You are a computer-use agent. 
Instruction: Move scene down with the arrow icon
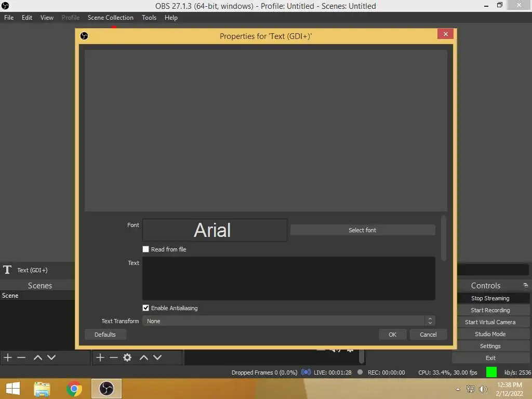51,357
